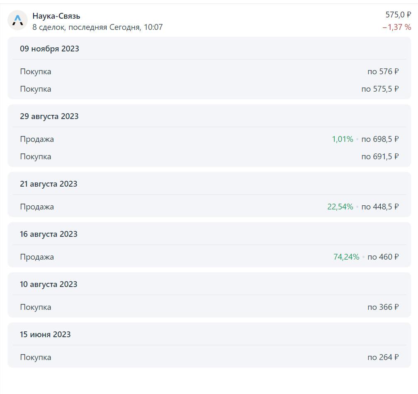This screenshot has height=394, width=418.
Task: Open the Покупка deal at 576 ₽
Action: tap(209, 71)
